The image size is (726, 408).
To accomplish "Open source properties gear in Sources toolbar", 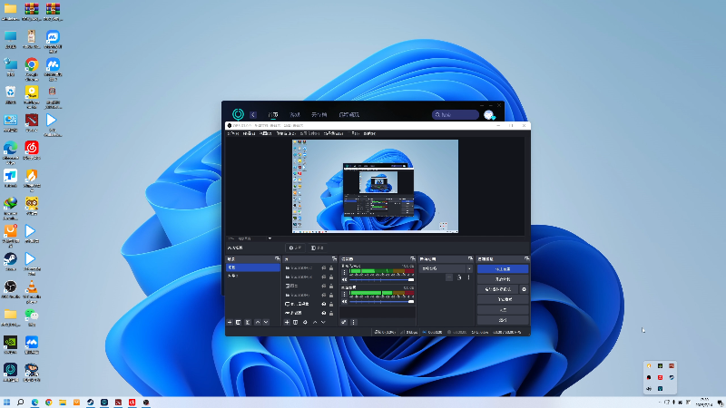I will tap(305, 323).
